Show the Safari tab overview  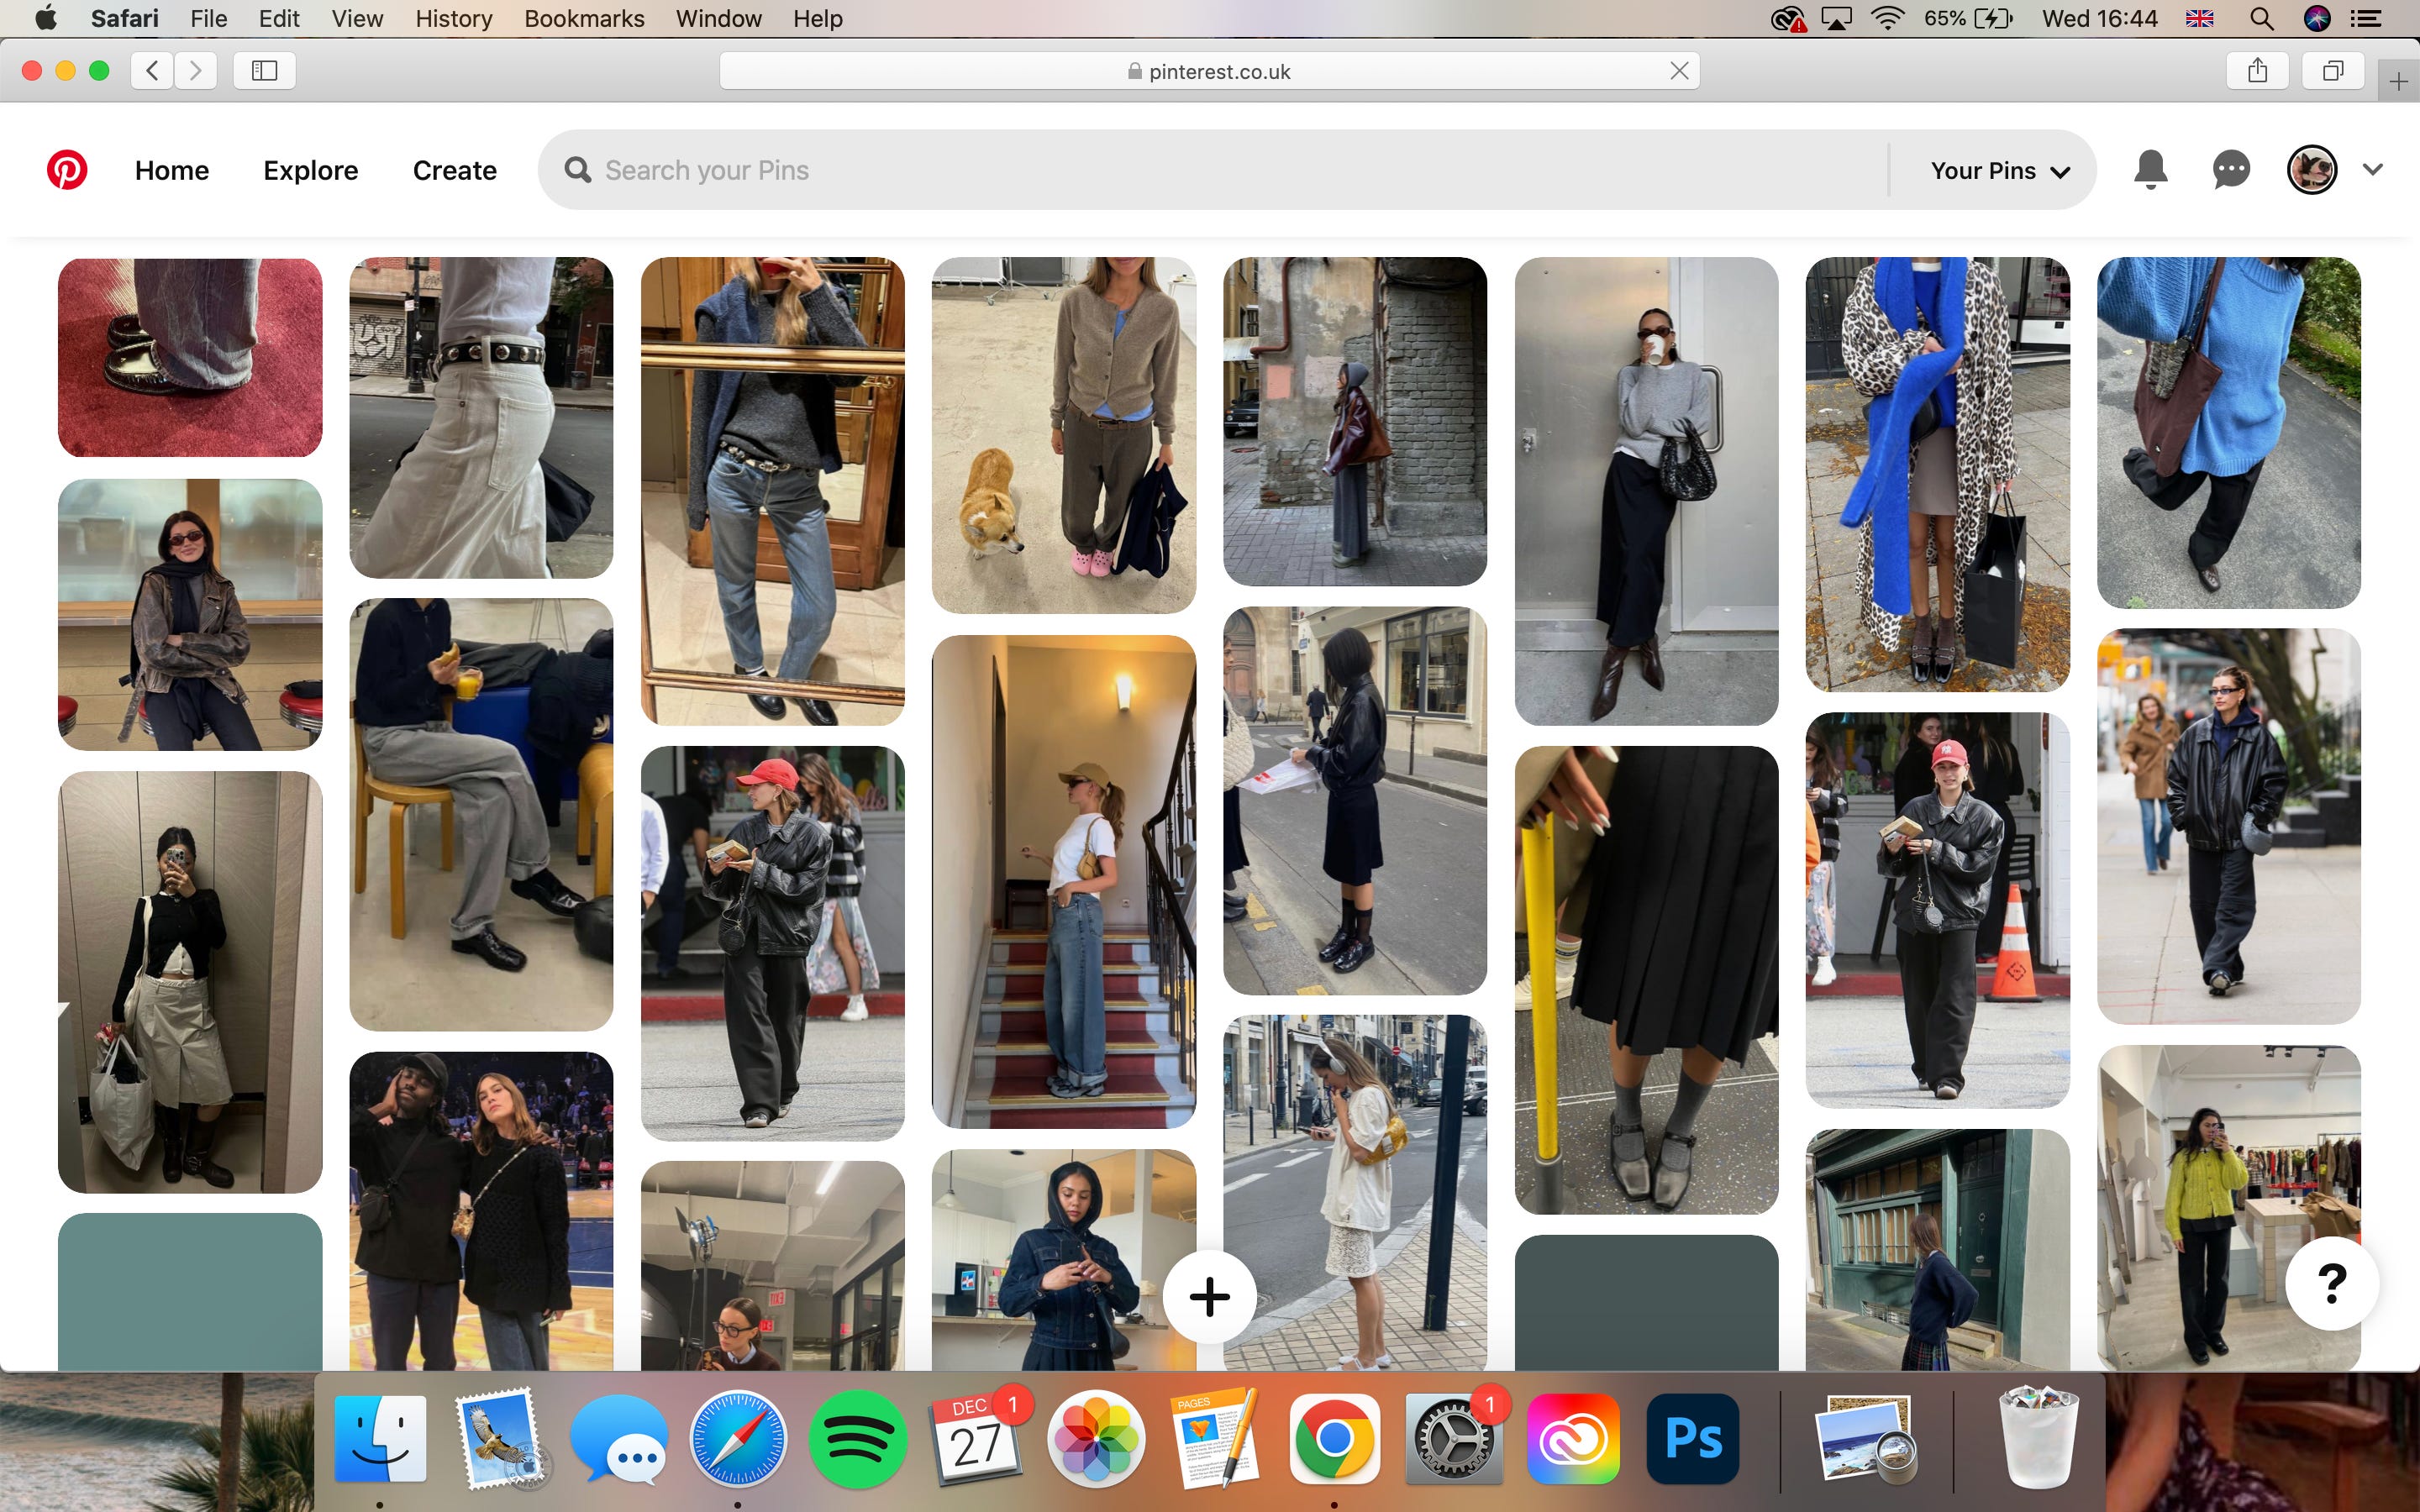click(2332, 70)
